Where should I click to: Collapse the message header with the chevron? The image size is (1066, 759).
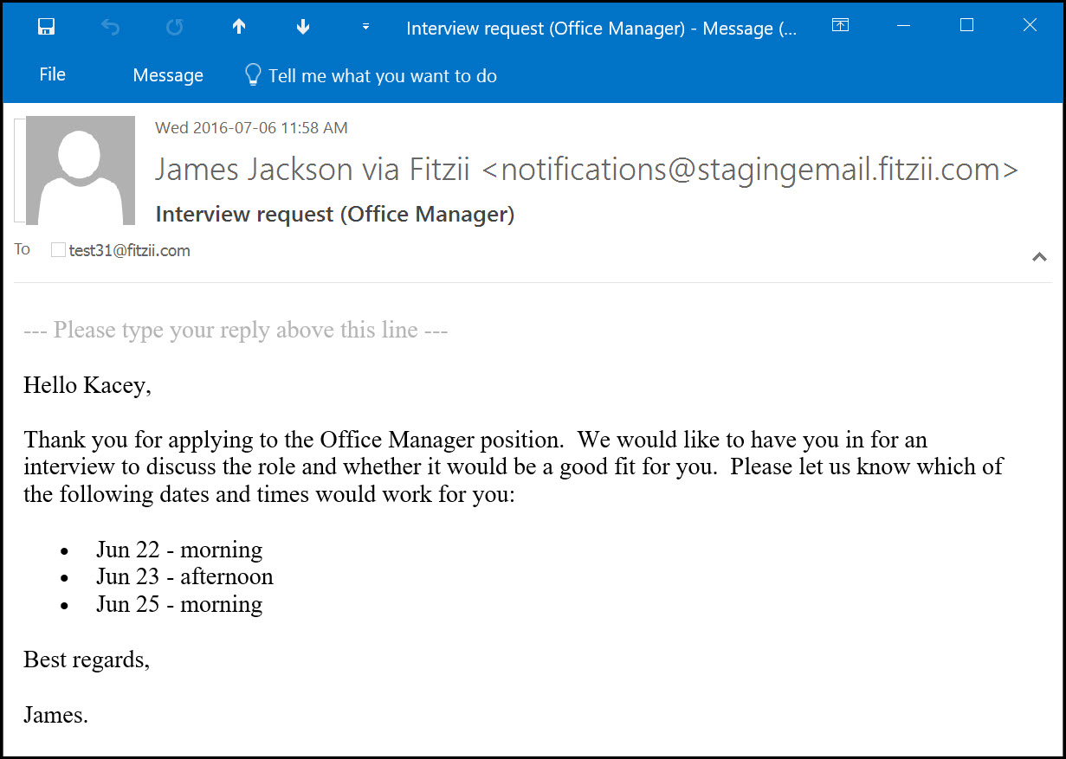pos(1040,257)
